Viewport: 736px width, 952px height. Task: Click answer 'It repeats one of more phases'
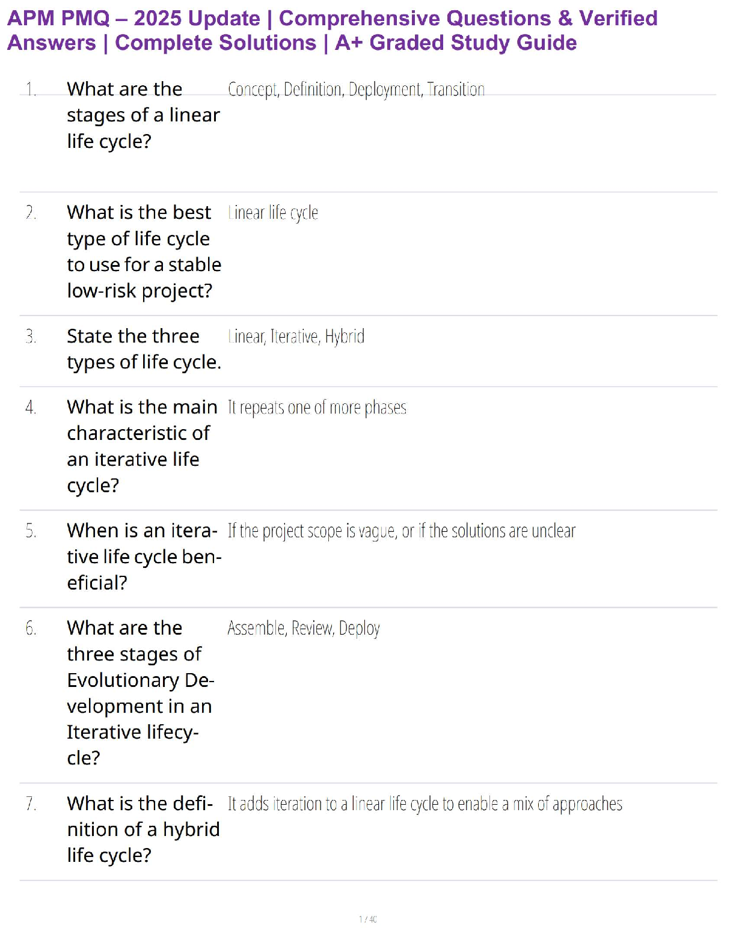coord(317,407)
